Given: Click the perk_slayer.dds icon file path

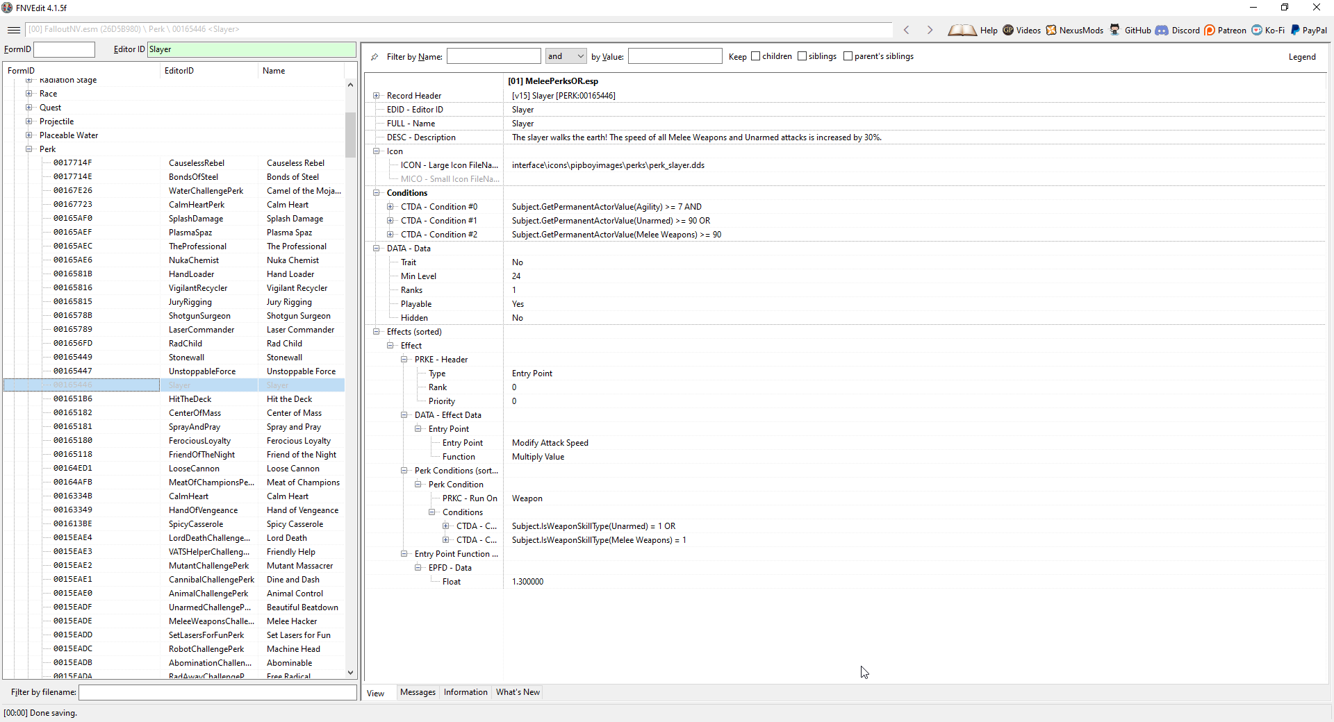Looking at the screenshot, I should [x=608, y=165].
